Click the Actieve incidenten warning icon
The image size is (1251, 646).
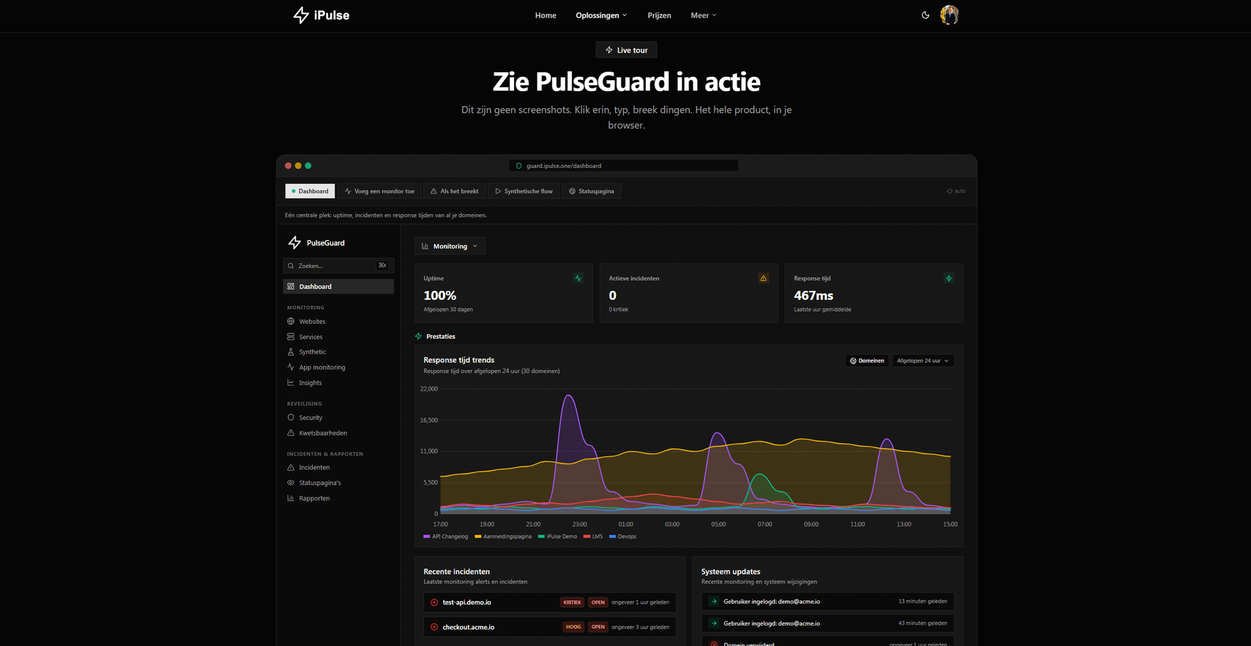point(763,278)
